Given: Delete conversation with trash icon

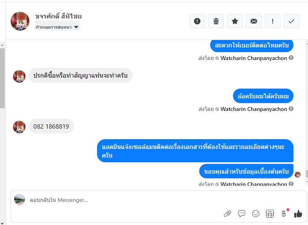Looking at the screenshot, I should pos(216,21).
